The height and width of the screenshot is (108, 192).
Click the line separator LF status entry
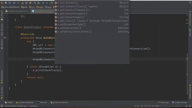point(142,106)
